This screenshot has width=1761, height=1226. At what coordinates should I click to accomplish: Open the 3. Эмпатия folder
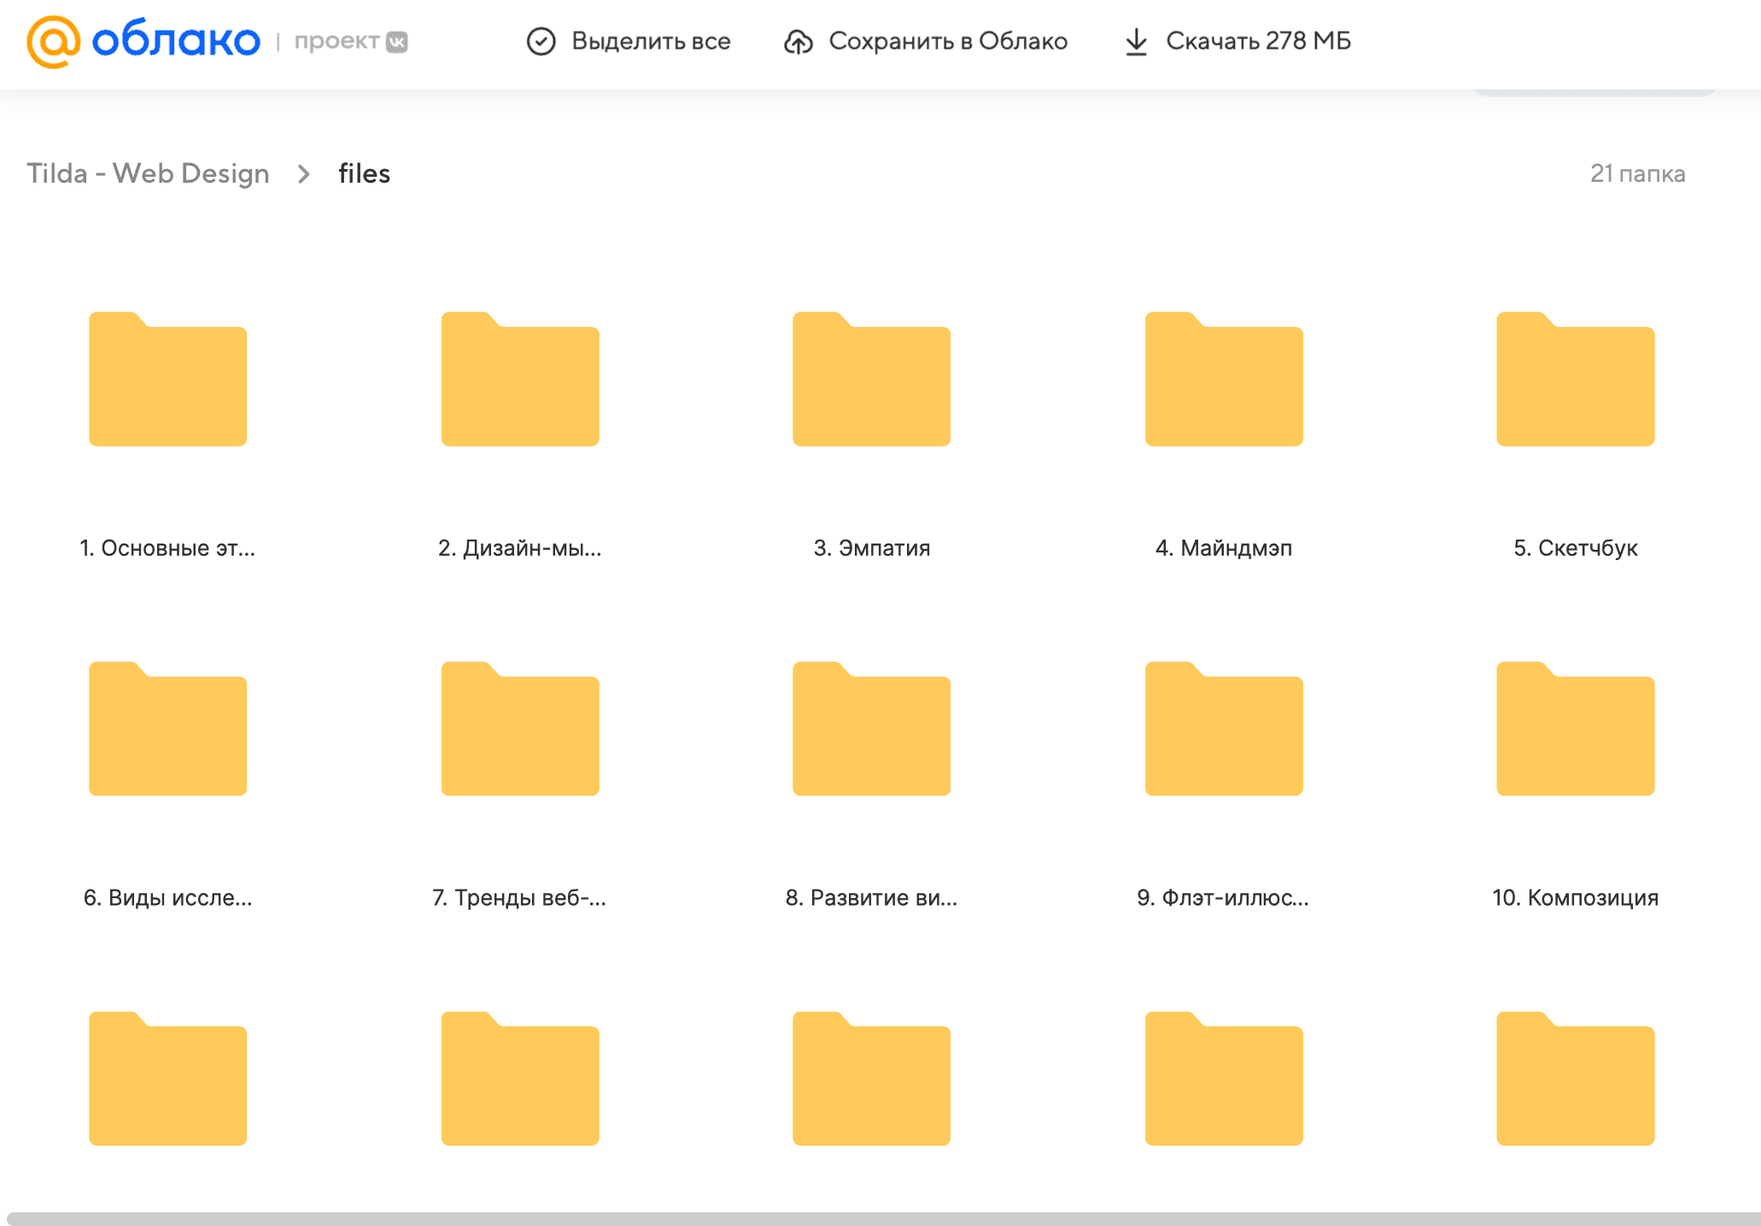point(871,380)
